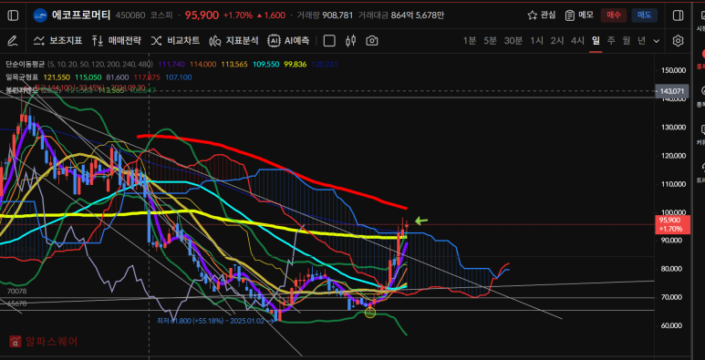Screen dimensions: 705x360
Task: Click the 143,071 price axis label
Action: click(672, 91)
